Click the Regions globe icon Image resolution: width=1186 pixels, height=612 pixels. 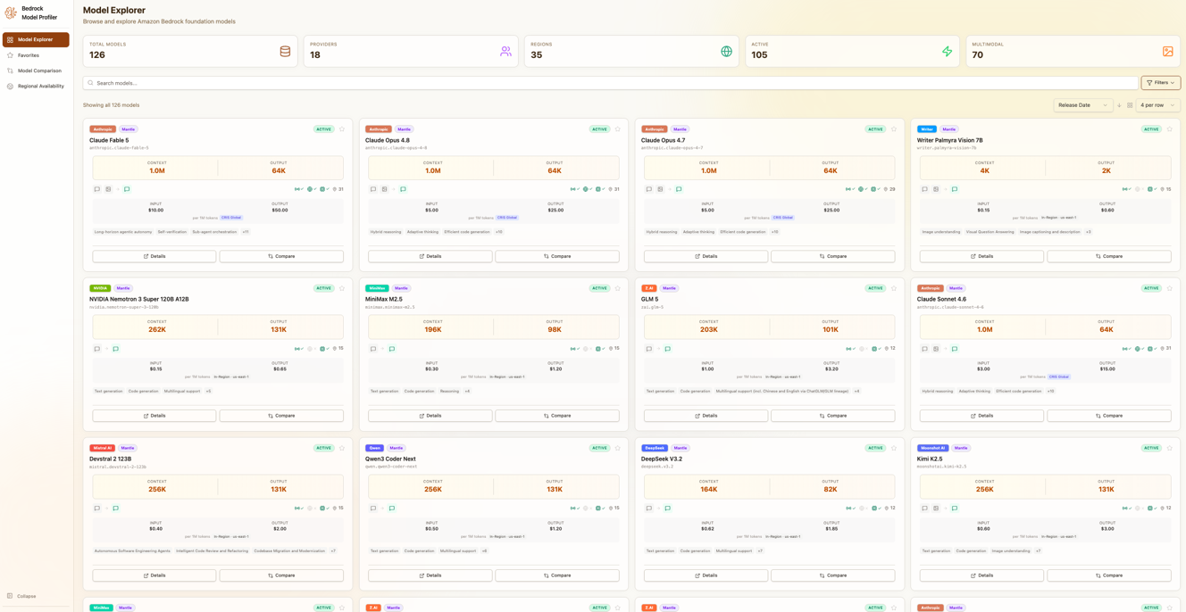tap(726, 52)
